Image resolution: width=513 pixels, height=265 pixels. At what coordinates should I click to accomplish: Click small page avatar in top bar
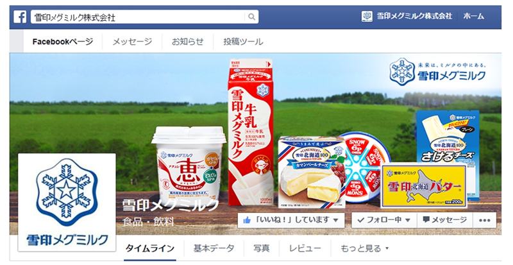point(367,17)
